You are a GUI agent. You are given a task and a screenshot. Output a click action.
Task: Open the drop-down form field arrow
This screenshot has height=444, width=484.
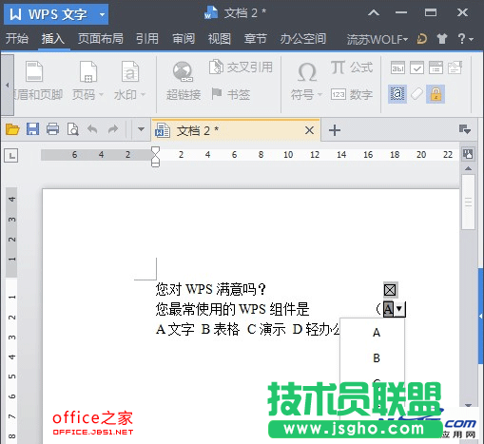[399, 308]
